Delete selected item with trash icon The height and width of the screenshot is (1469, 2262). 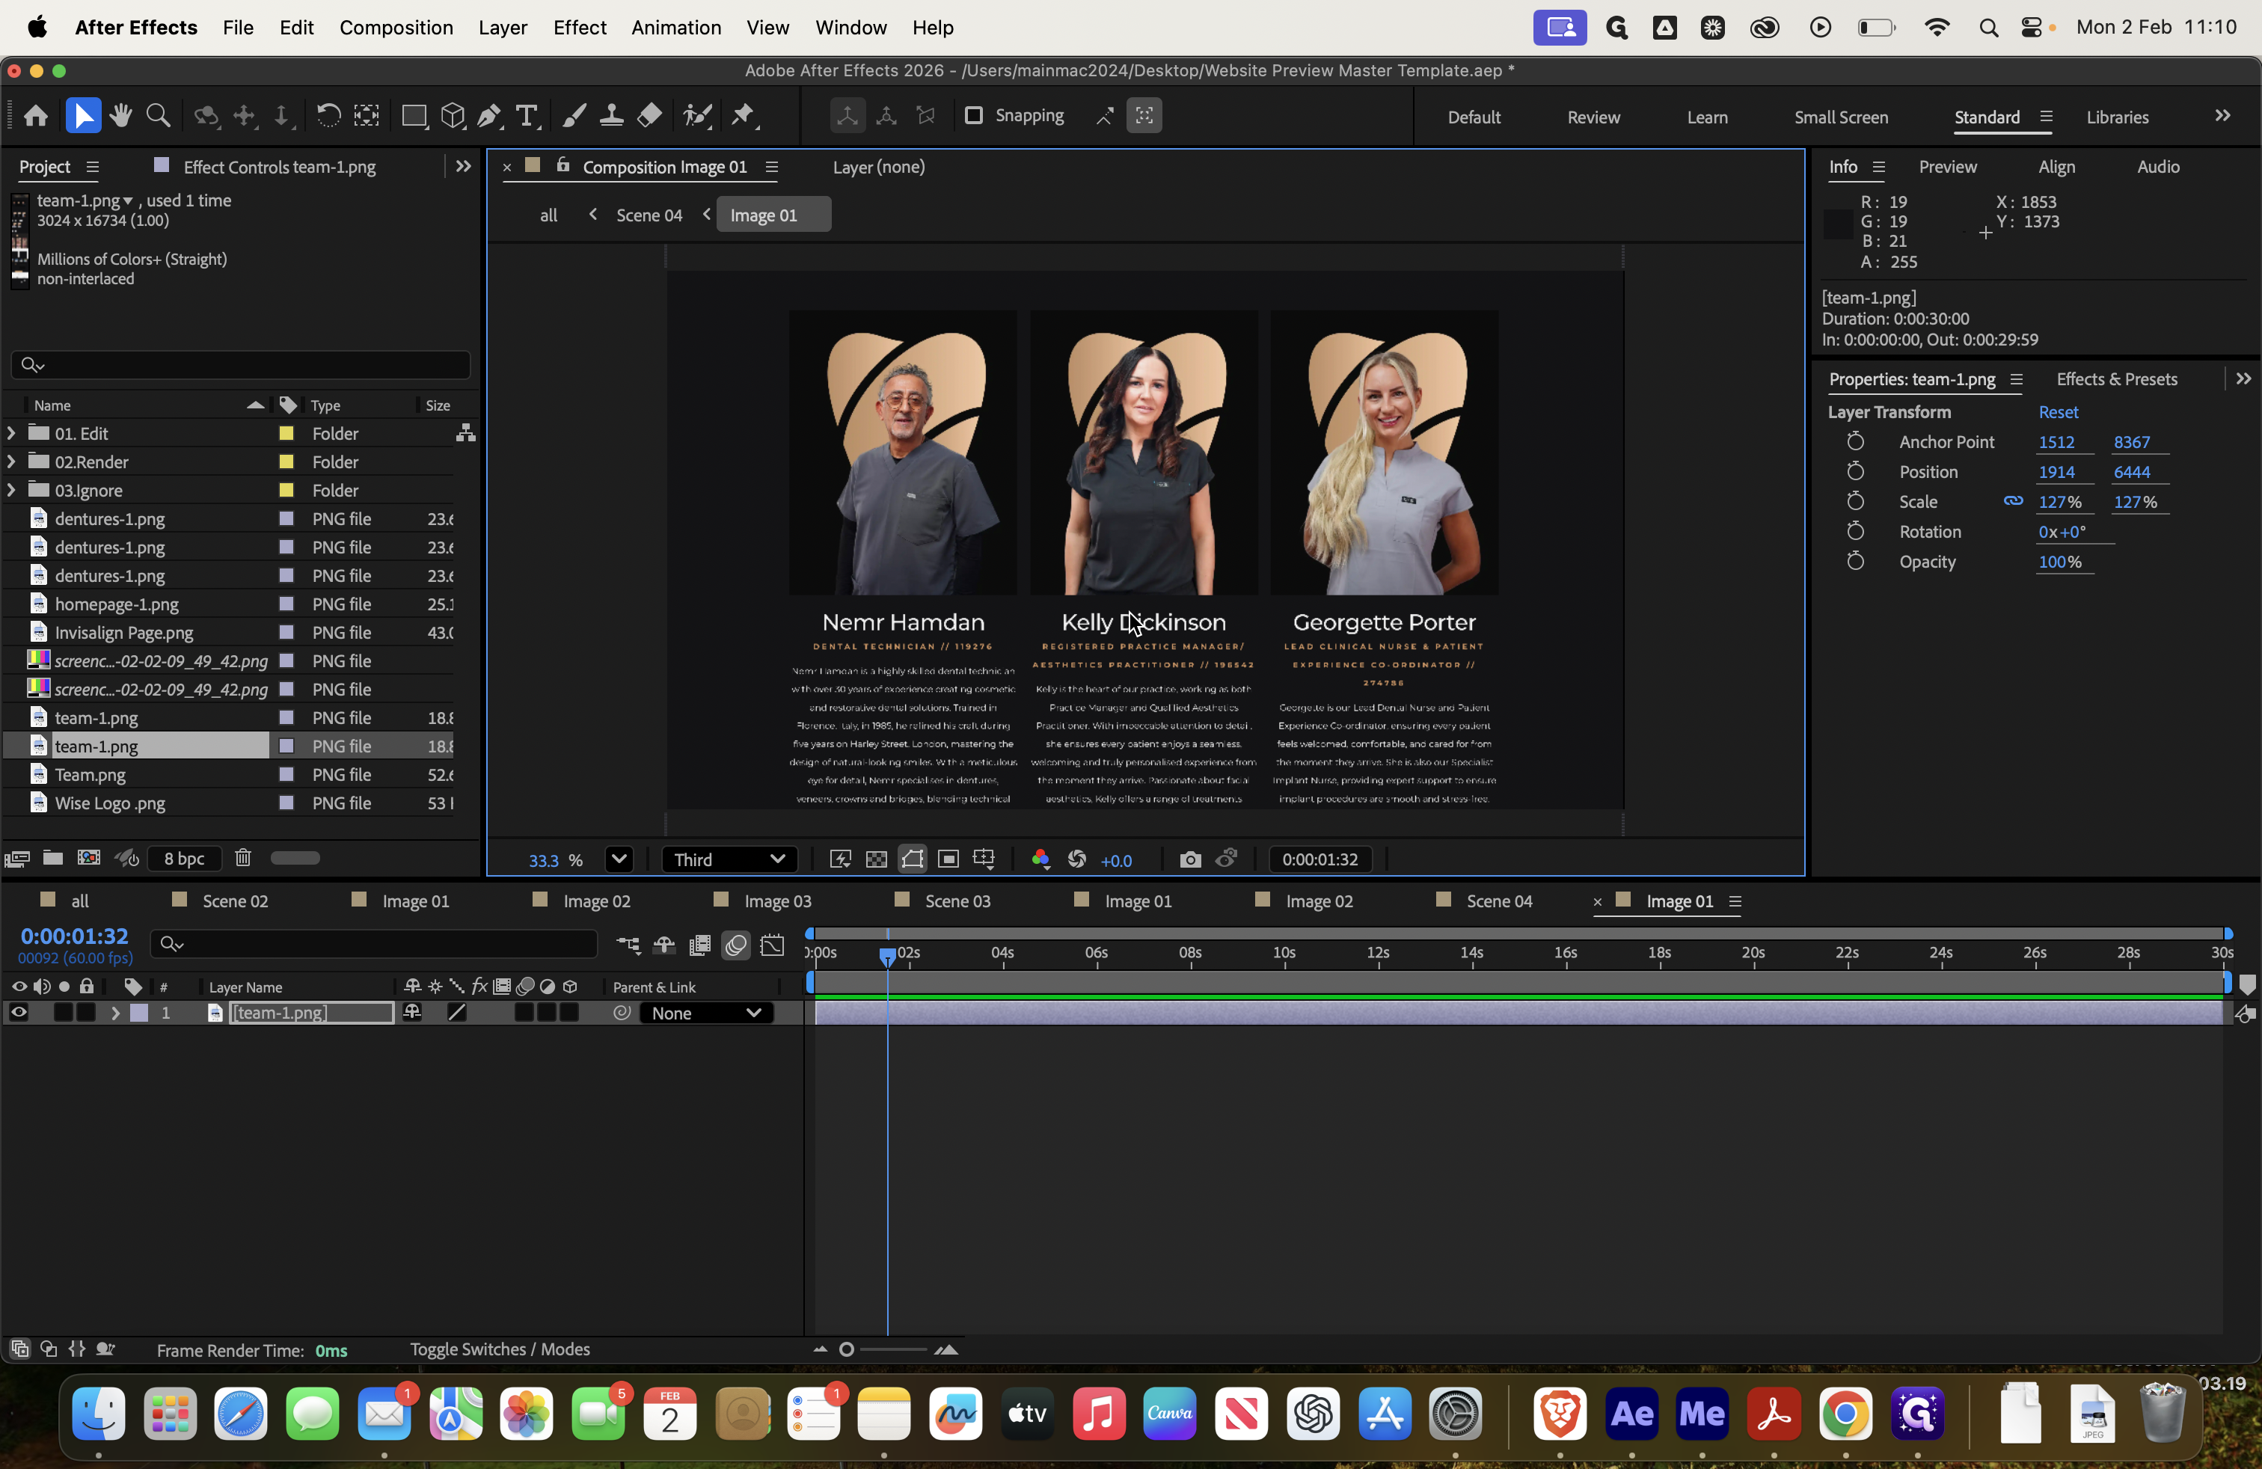(x=243, y=858)
